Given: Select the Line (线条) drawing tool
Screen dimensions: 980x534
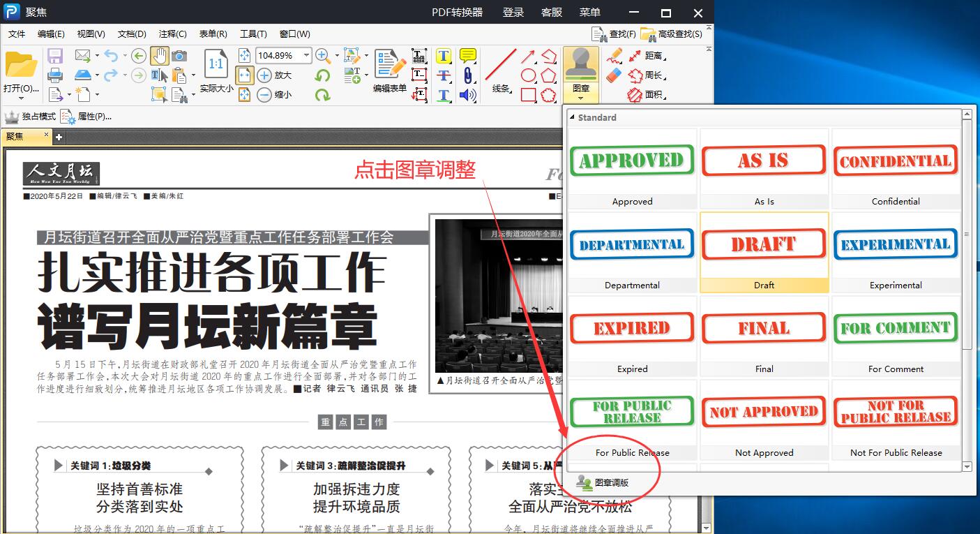Looking at the screenshot, I should pos(501,71).
